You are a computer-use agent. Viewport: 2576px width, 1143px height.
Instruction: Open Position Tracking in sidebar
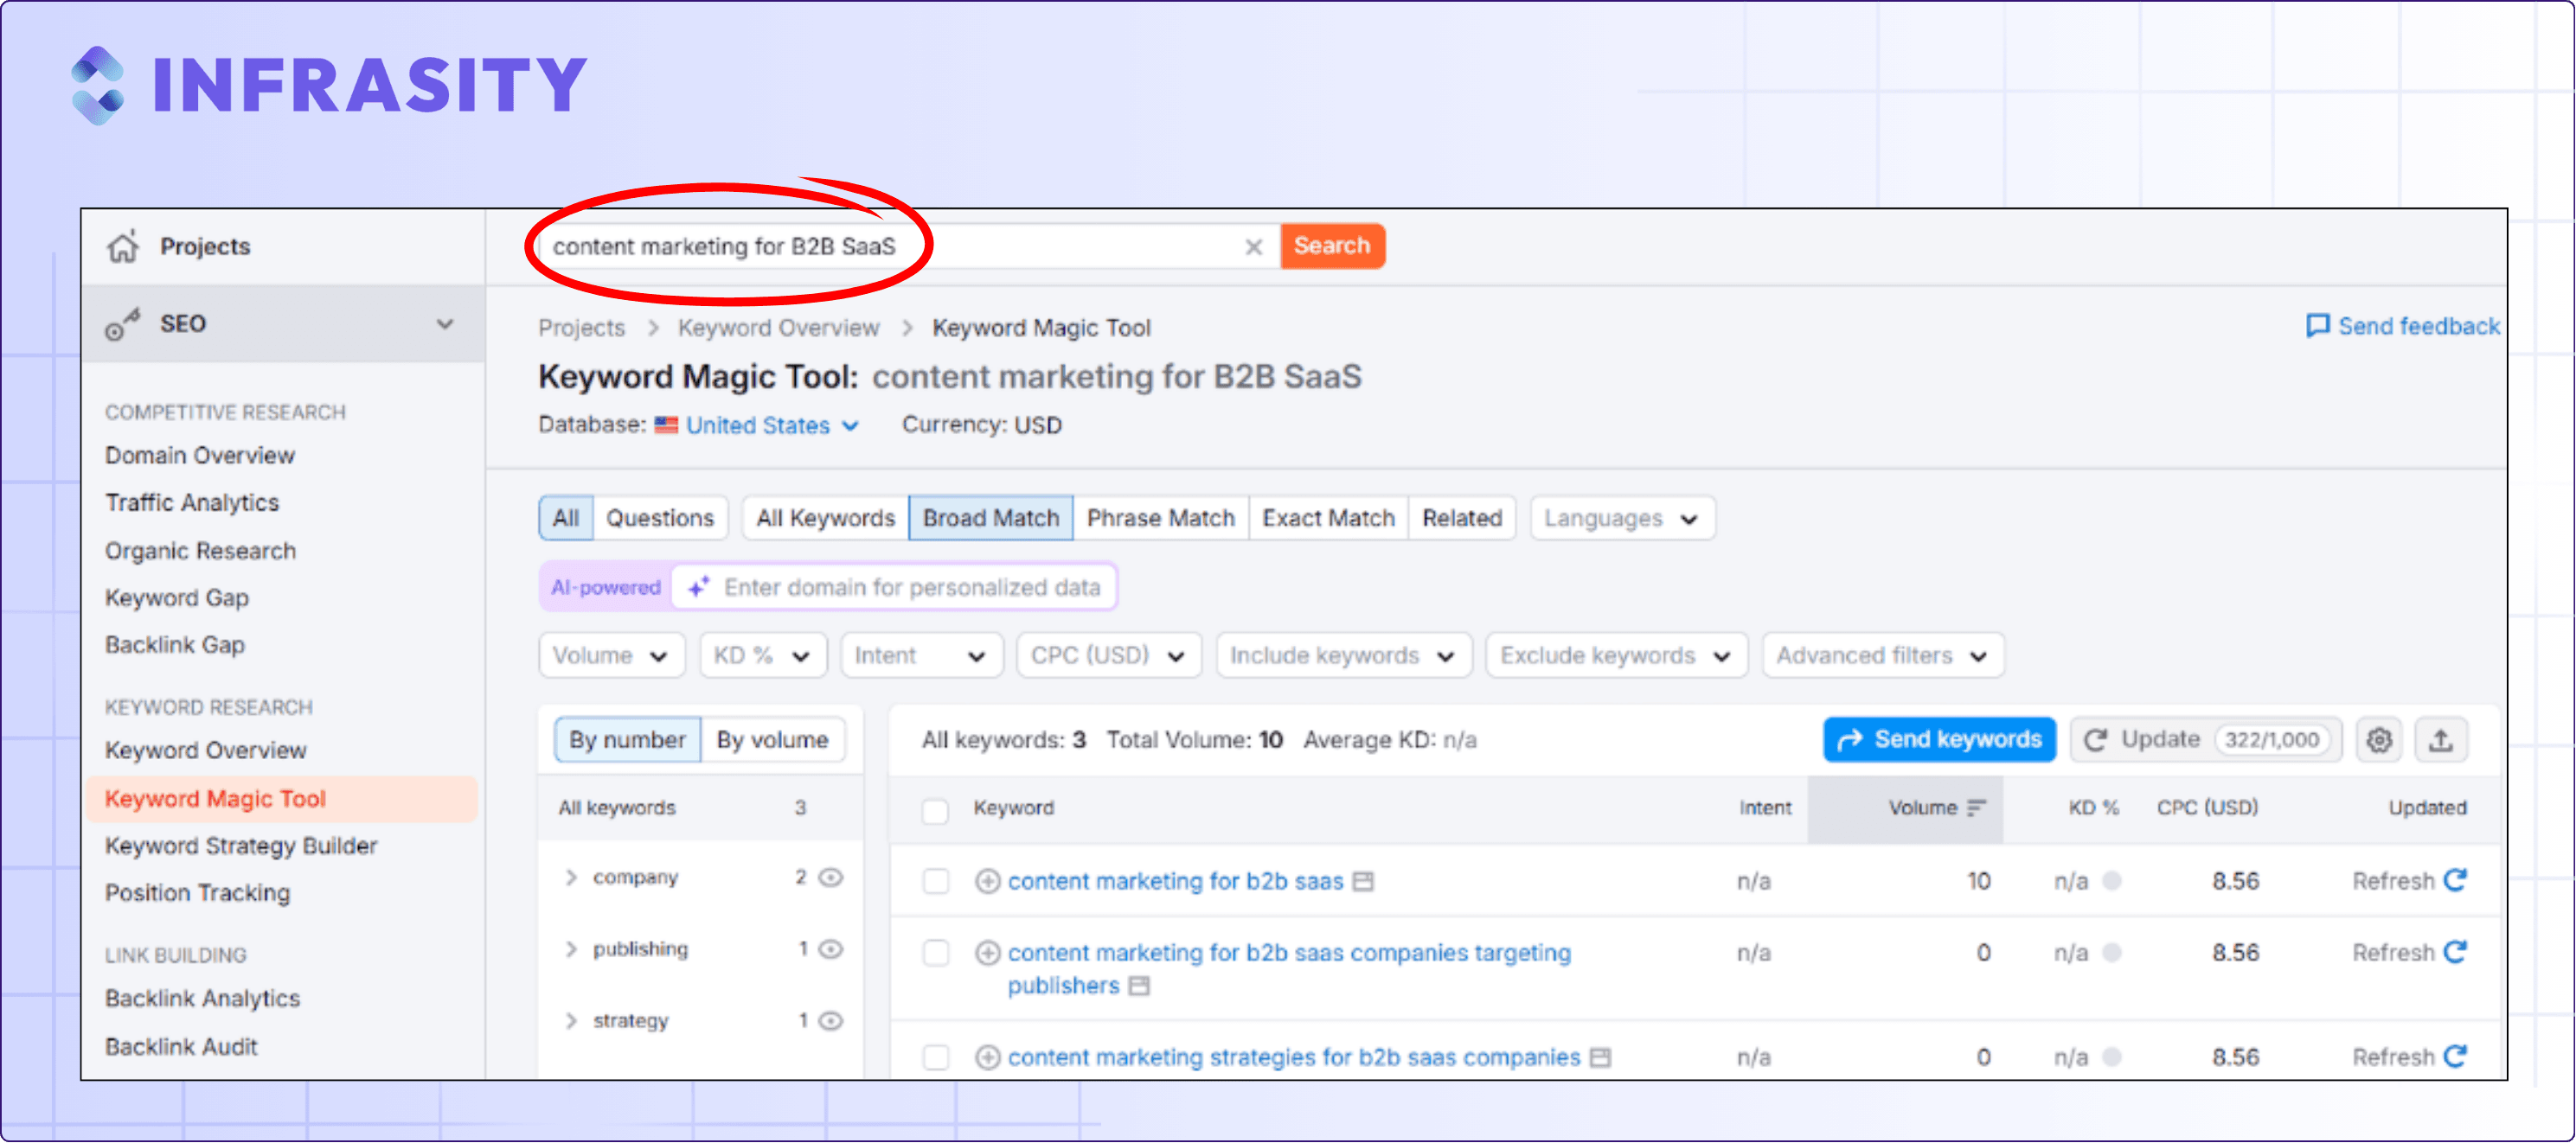[x=198, y=893]
